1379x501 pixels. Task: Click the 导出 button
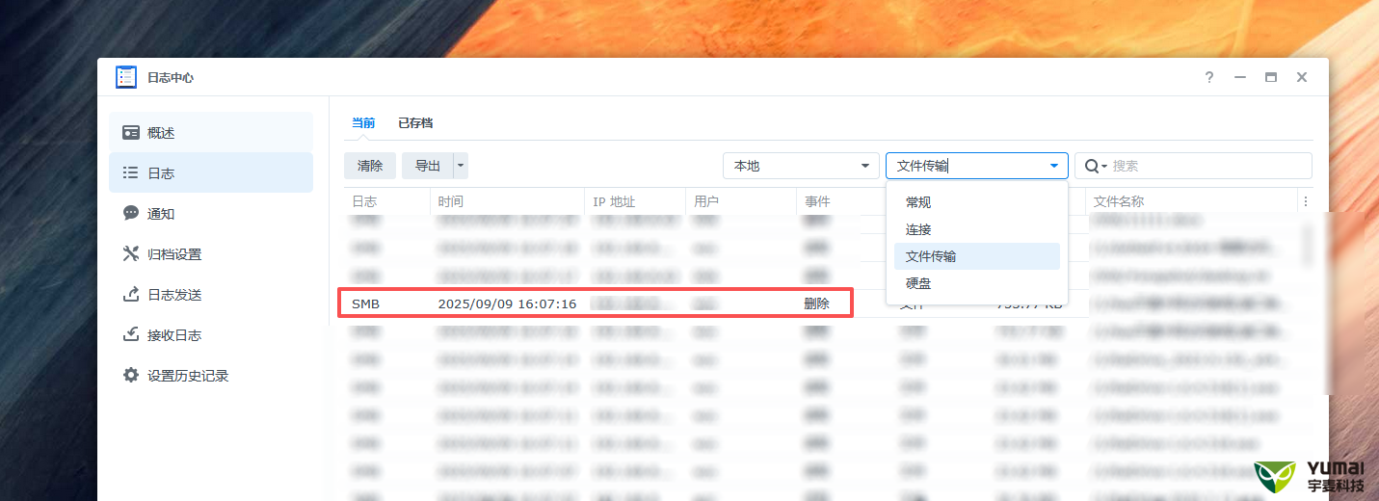(428, 166)
